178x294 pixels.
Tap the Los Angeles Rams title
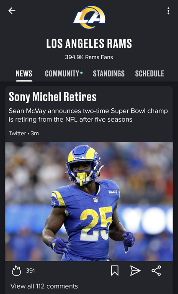coord(89,43)
